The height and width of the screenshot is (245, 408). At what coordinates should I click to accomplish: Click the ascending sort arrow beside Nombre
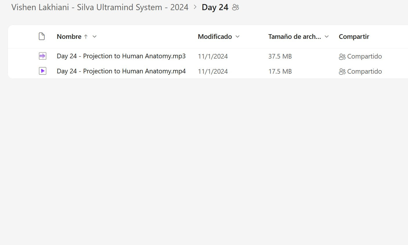pyautogui.click(x=86, y=37)
